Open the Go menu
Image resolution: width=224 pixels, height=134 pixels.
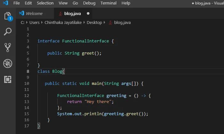75,3
